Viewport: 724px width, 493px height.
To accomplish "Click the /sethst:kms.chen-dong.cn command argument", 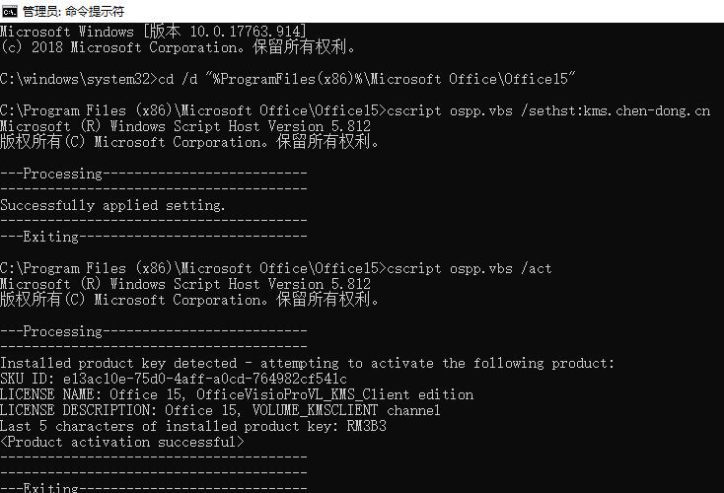I will pos(615,110).
